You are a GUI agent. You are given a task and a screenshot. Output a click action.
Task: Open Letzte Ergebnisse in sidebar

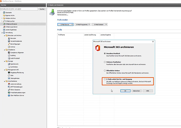pos(10,29)
